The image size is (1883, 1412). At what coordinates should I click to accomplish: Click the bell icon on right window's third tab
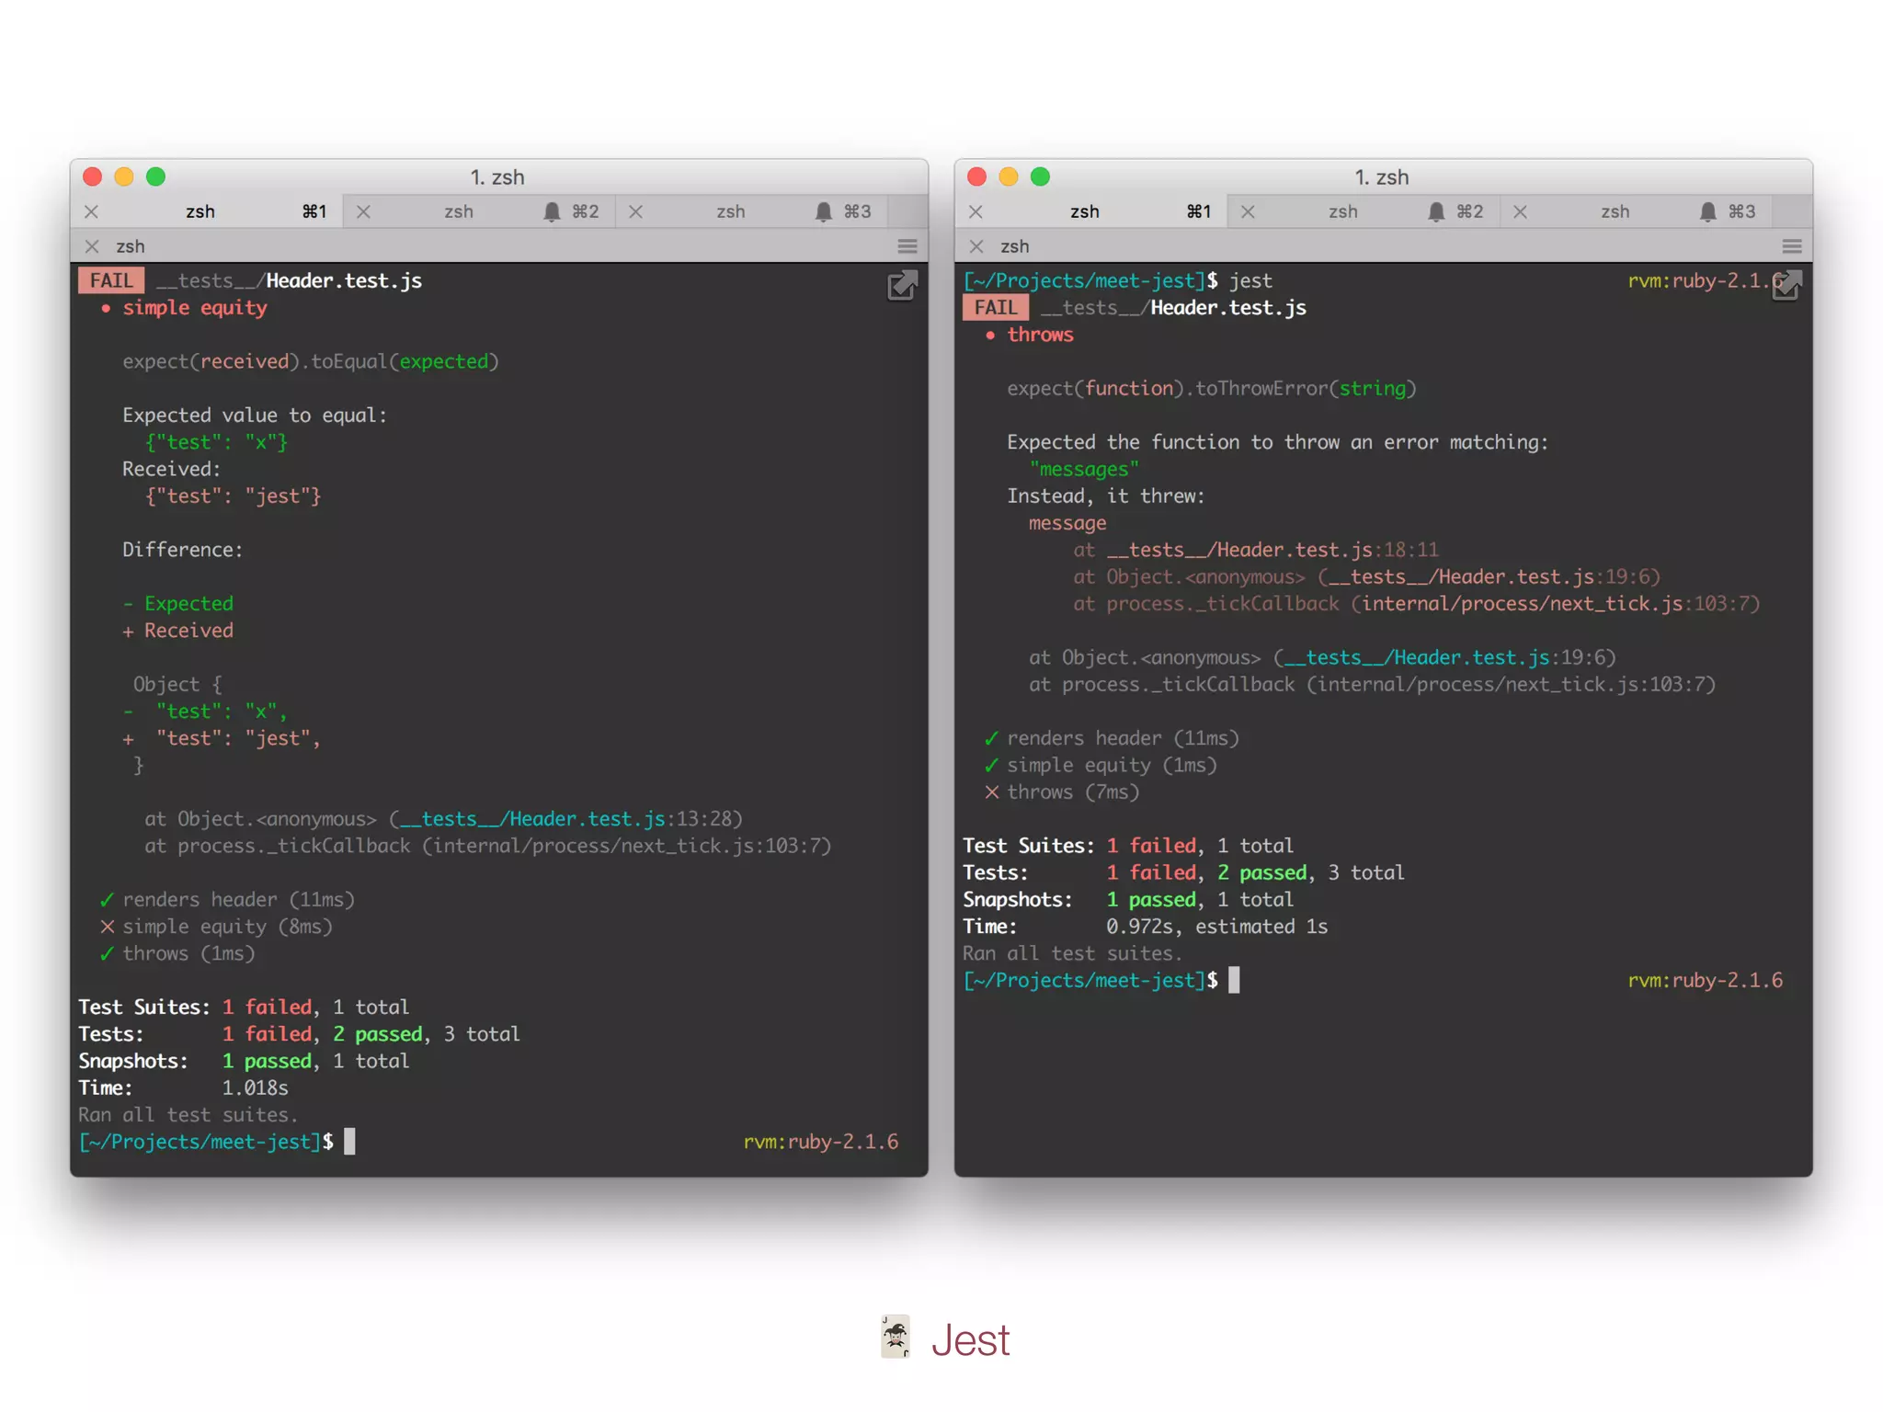[x=1707, y=212]
